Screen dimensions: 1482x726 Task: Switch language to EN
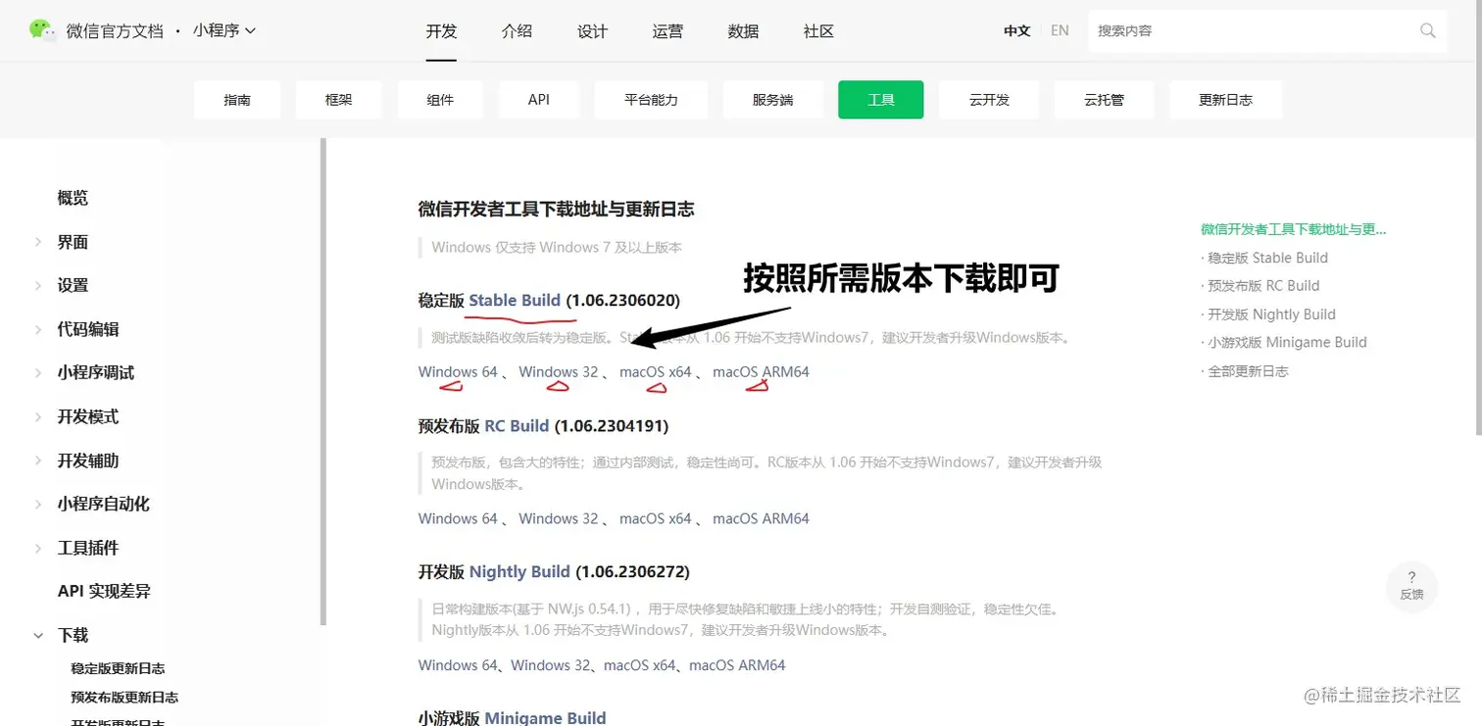pos(1060,30)
